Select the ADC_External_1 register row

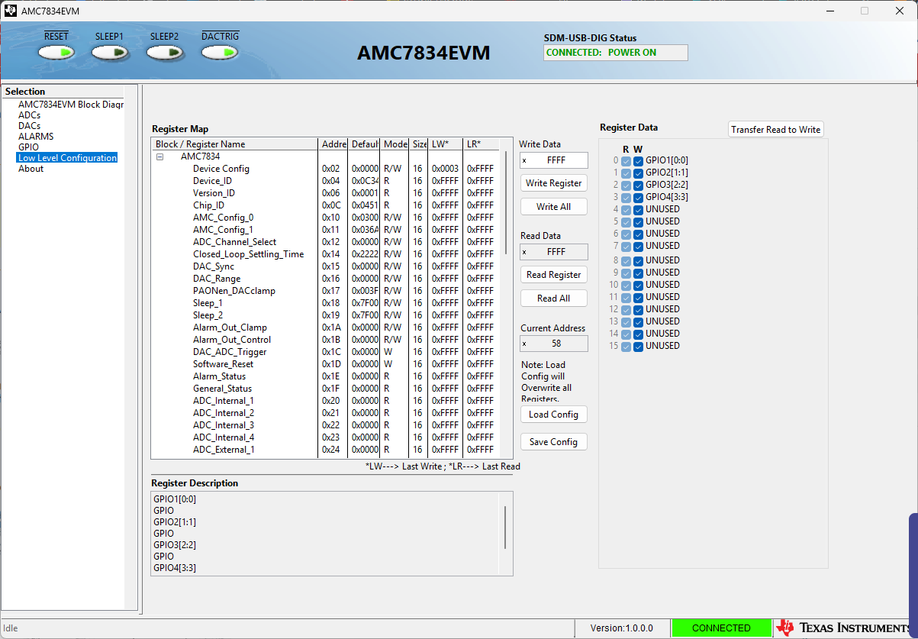(x=326, y=450)
